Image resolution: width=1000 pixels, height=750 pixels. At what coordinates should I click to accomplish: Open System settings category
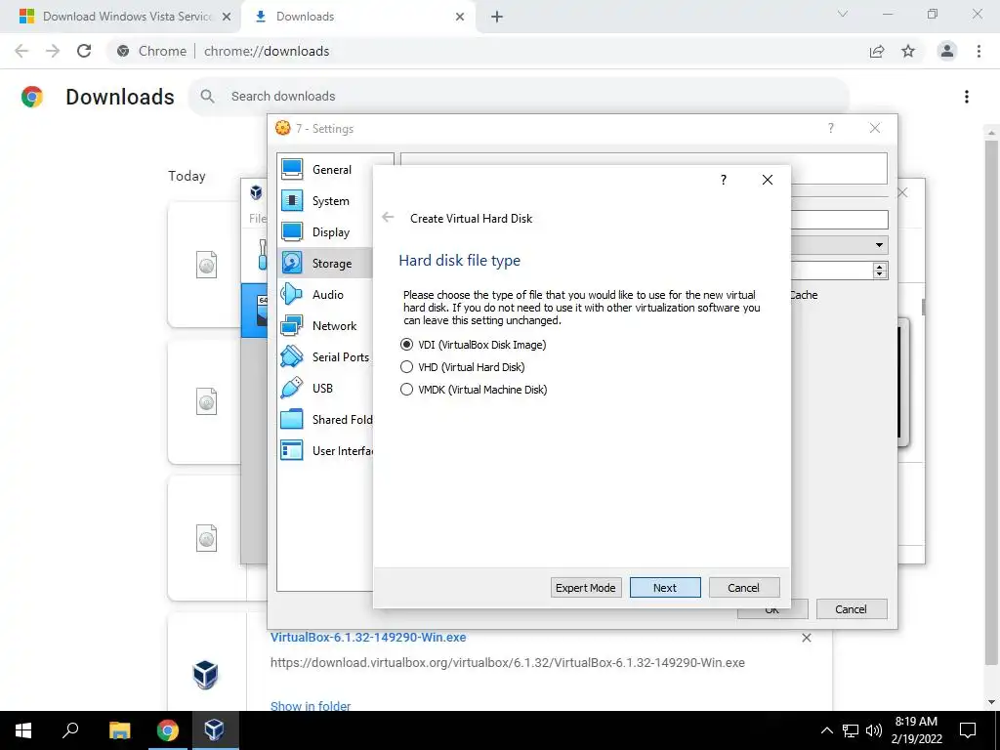pos(326,201)
